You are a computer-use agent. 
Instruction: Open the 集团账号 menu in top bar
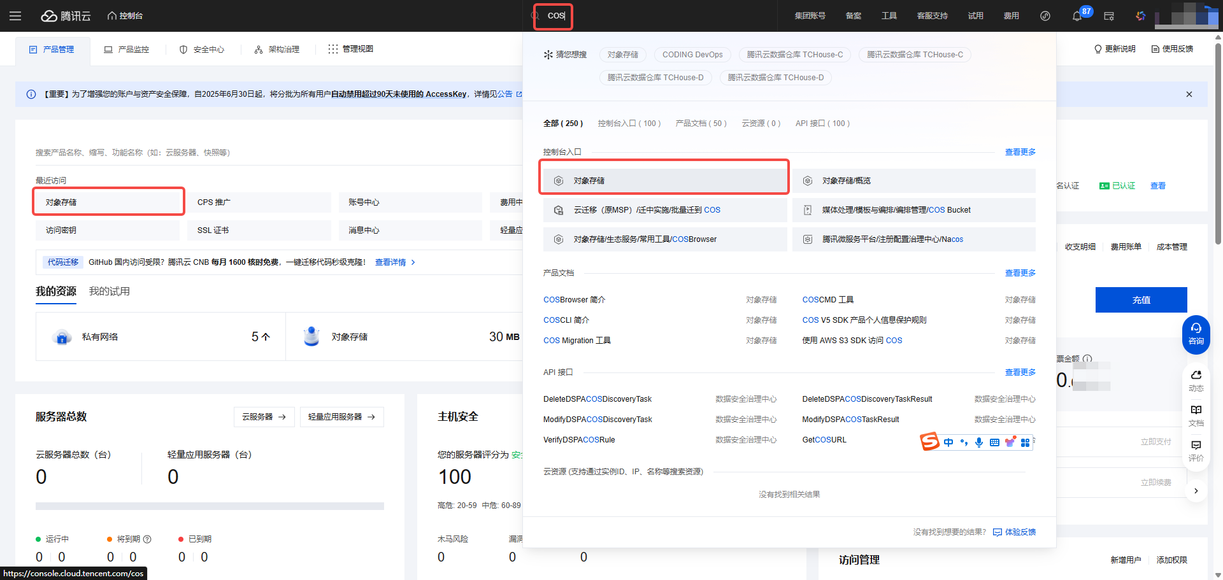click(x=810, y=16)
